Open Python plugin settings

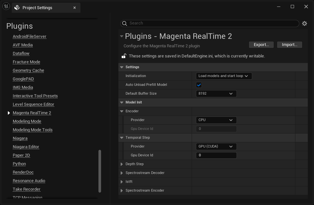click(x=19, y=164)
